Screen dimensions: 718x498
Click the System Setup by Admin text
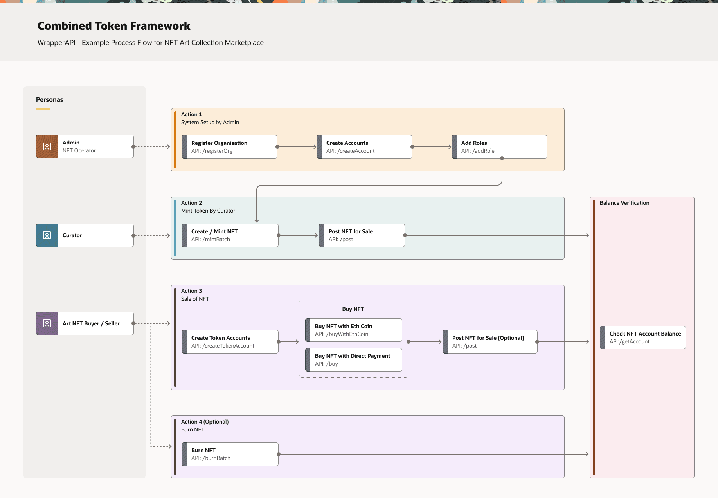point(210,122)
